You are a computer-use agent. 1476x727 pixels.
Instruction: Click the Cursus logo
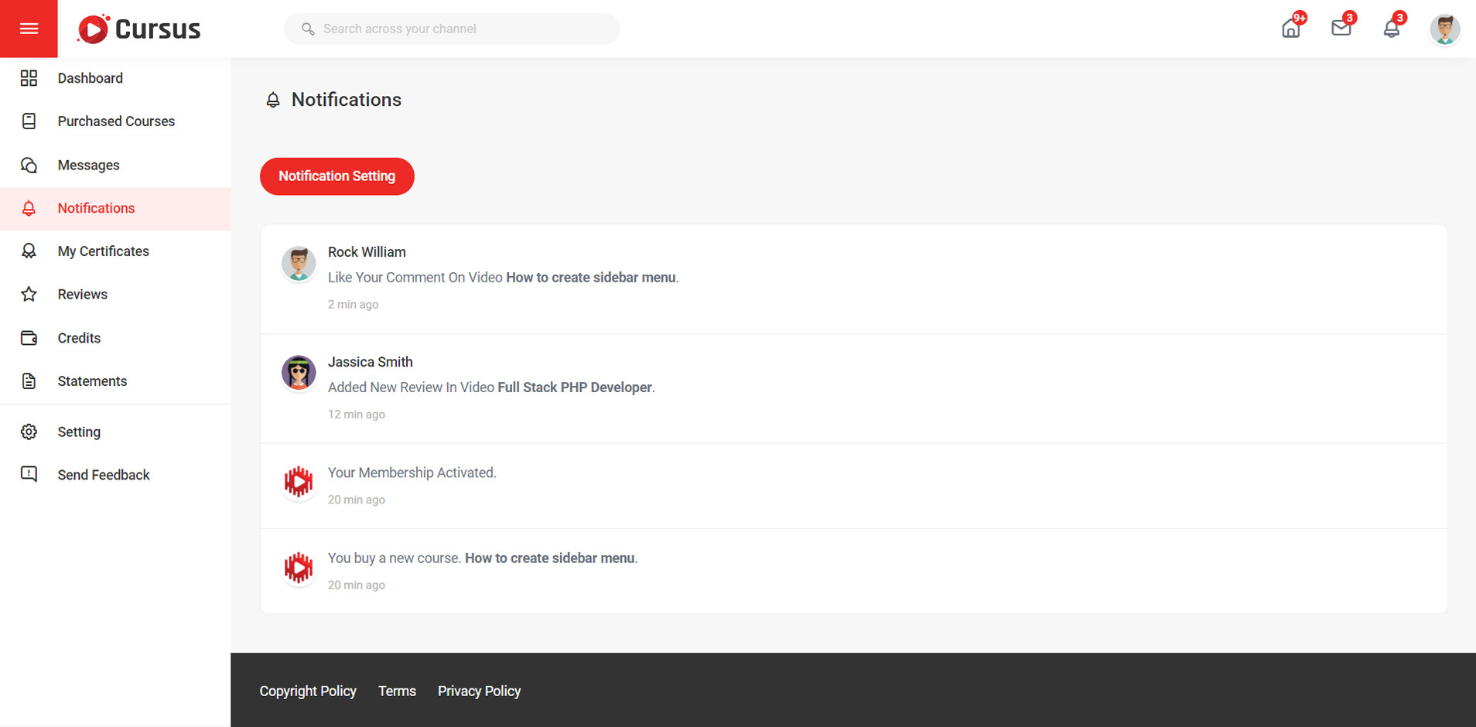139,29
